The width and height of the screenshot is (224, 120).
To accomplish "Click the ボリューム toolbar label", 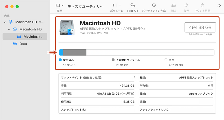I will pyautogui.click(x=116, y=11).
